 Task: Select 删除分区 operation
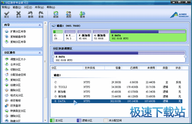click(13, 90)
